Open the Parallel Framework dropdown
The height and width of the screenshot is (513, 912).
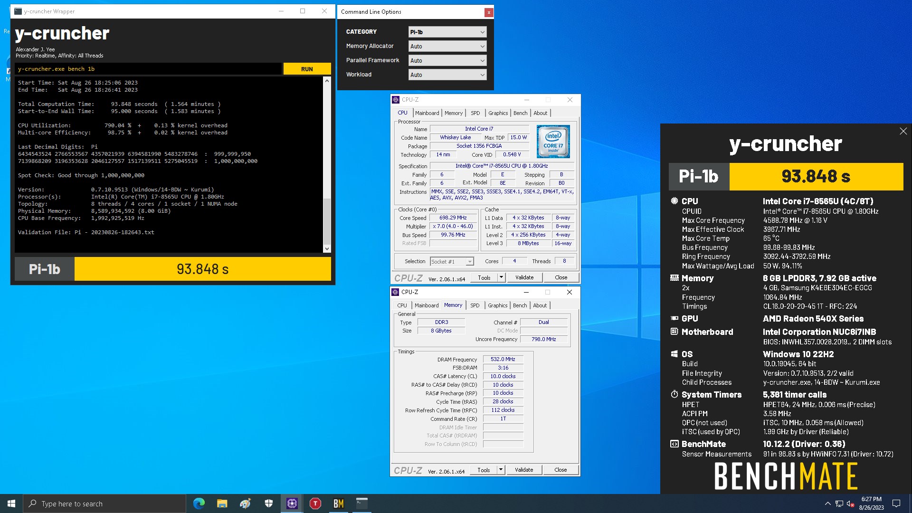pyautogui.click(x=447, y=60)
